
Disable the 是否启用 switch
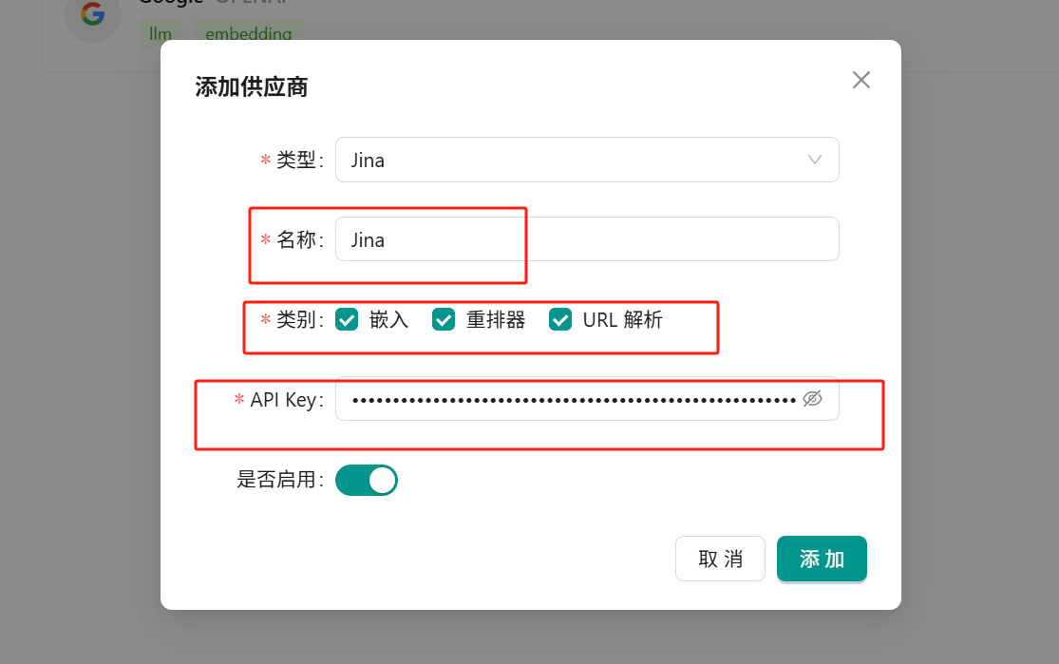[x=367, y=480]
